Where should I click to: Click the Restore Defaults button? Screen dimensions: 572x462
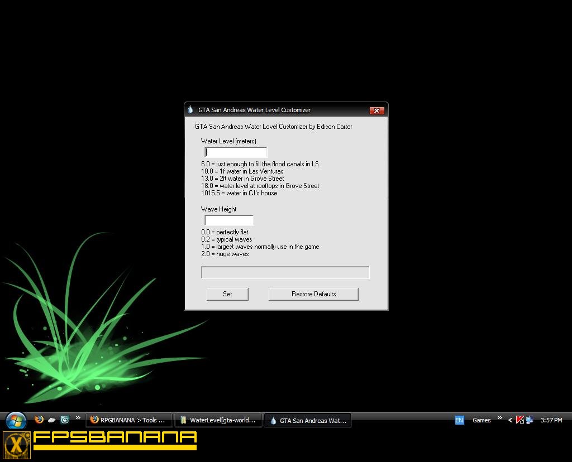[x=313, y=294]
